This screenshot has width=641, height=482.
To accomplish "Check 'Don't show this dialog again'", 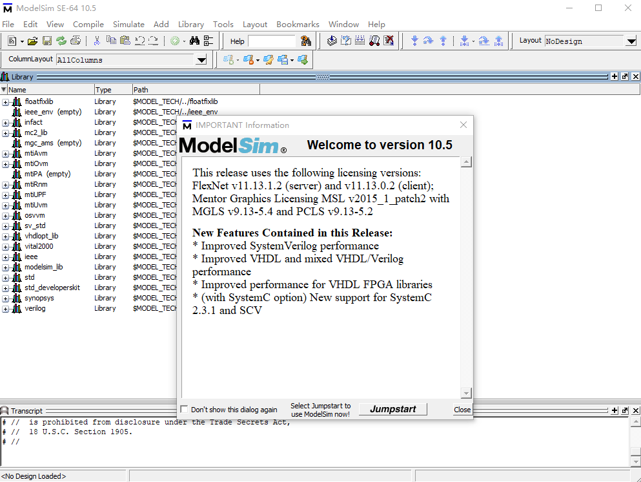I will [184, 409].
